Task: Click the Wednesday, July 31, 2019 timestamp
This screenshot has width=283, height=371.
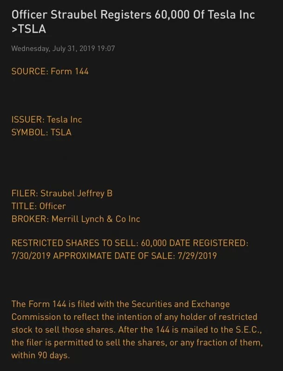Action: 63,49
